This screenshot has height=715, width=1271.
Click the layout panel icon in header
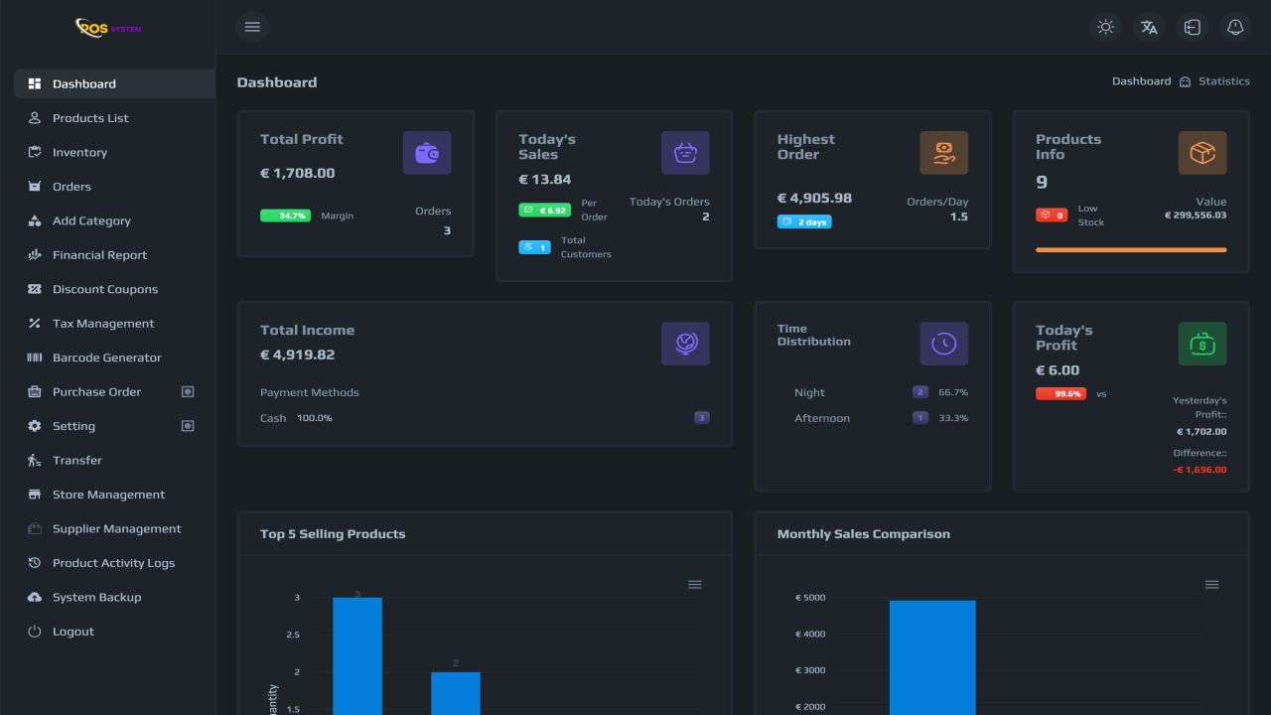(1193, 27)
